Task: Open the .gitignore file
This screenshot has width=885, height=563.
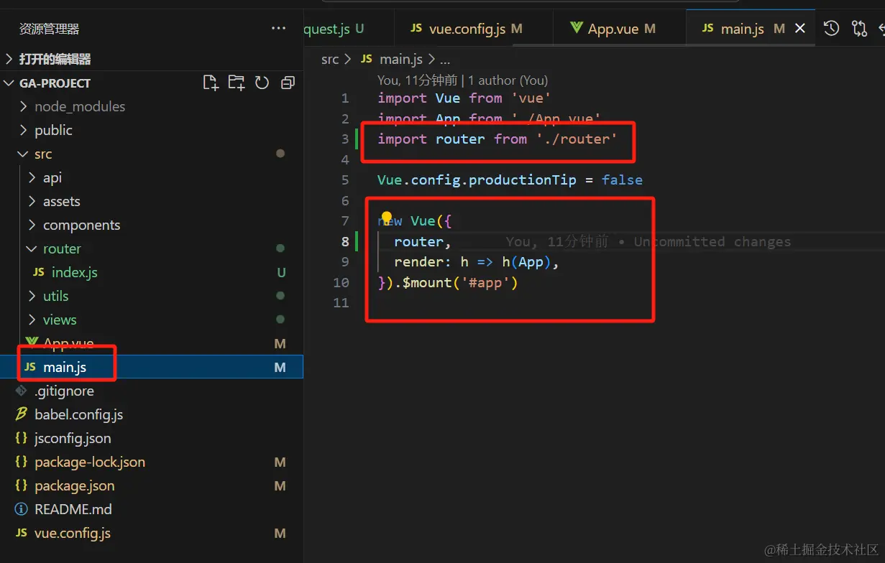Action: click(x=64, y=391)
